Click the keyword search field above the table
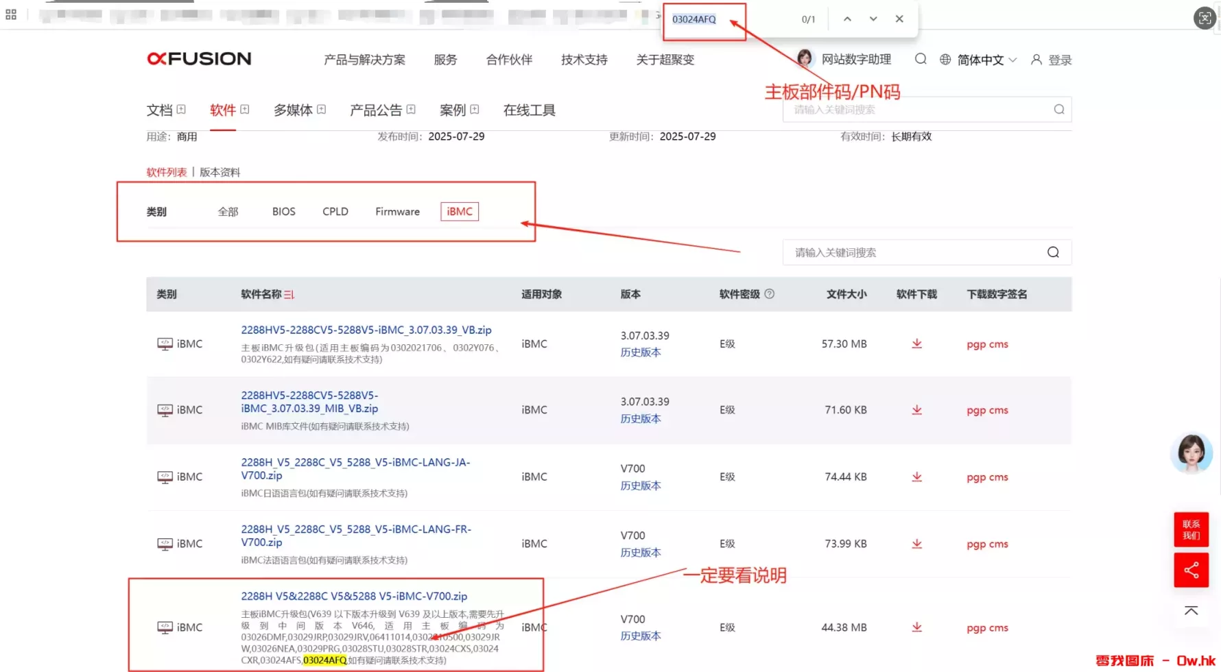1221x672 pixels. point(916,253)
